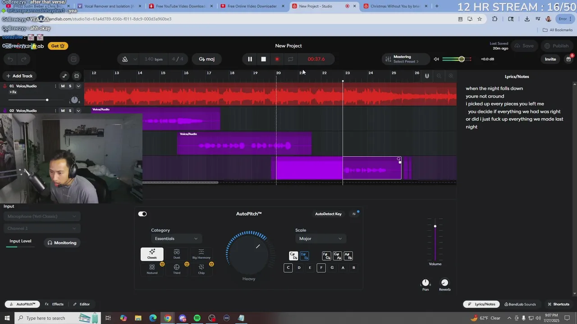This screenshot has height=324, width=577.
Task: Open the BandLab Sounds tab
Action: (520, 304)
